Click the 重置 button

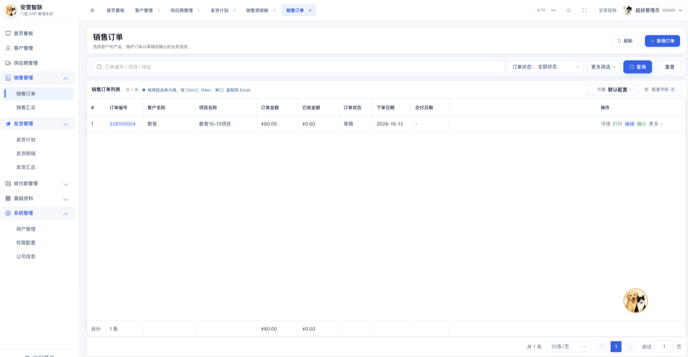tap(670, 67)
